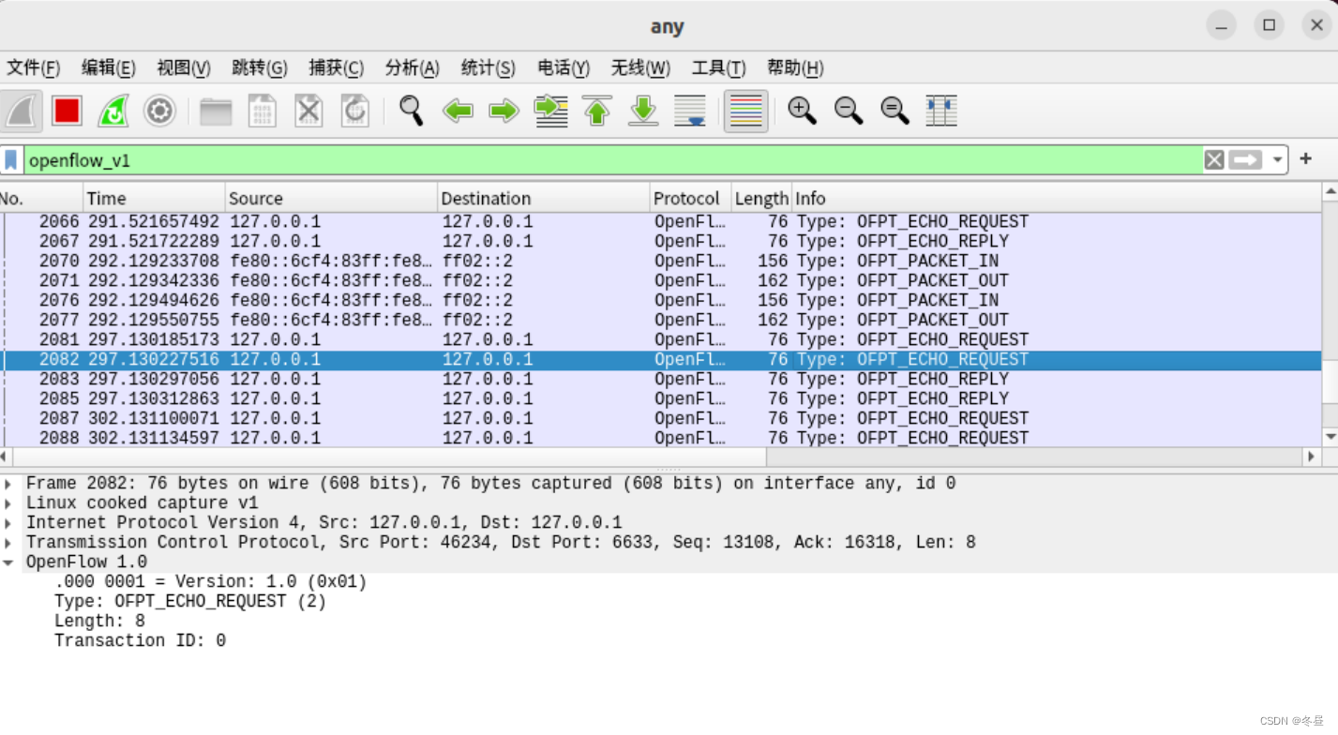Click the openflow_v1 display filter field
Screen dimensions: 1338x735
pyautogui.click(x=613, y=160)
